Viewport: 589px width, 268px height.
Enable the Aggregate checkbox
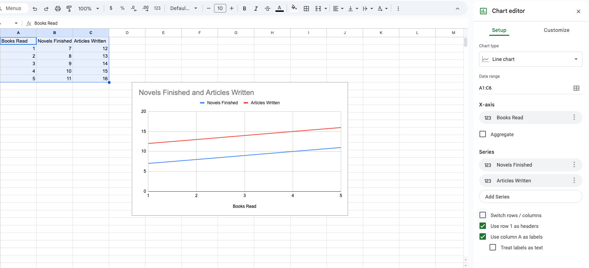(483, 134)
